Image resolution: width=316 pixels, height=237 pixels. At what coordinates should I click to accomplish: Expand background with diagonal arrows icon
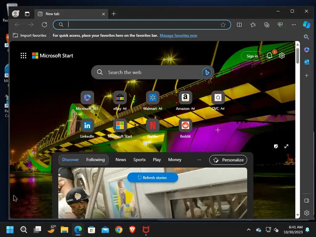286,146
